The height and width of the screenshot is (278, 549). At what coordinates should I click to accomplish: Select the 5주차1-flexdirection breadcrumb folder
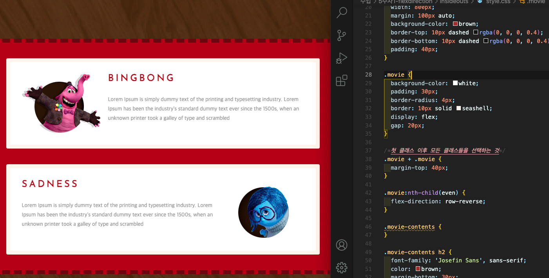tap(405, 2)
